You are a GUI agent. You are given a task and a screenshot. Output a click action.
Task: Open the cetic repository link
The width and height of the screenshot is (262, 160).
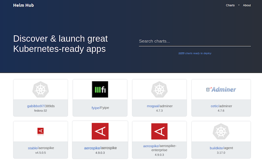tap(215, 106)
